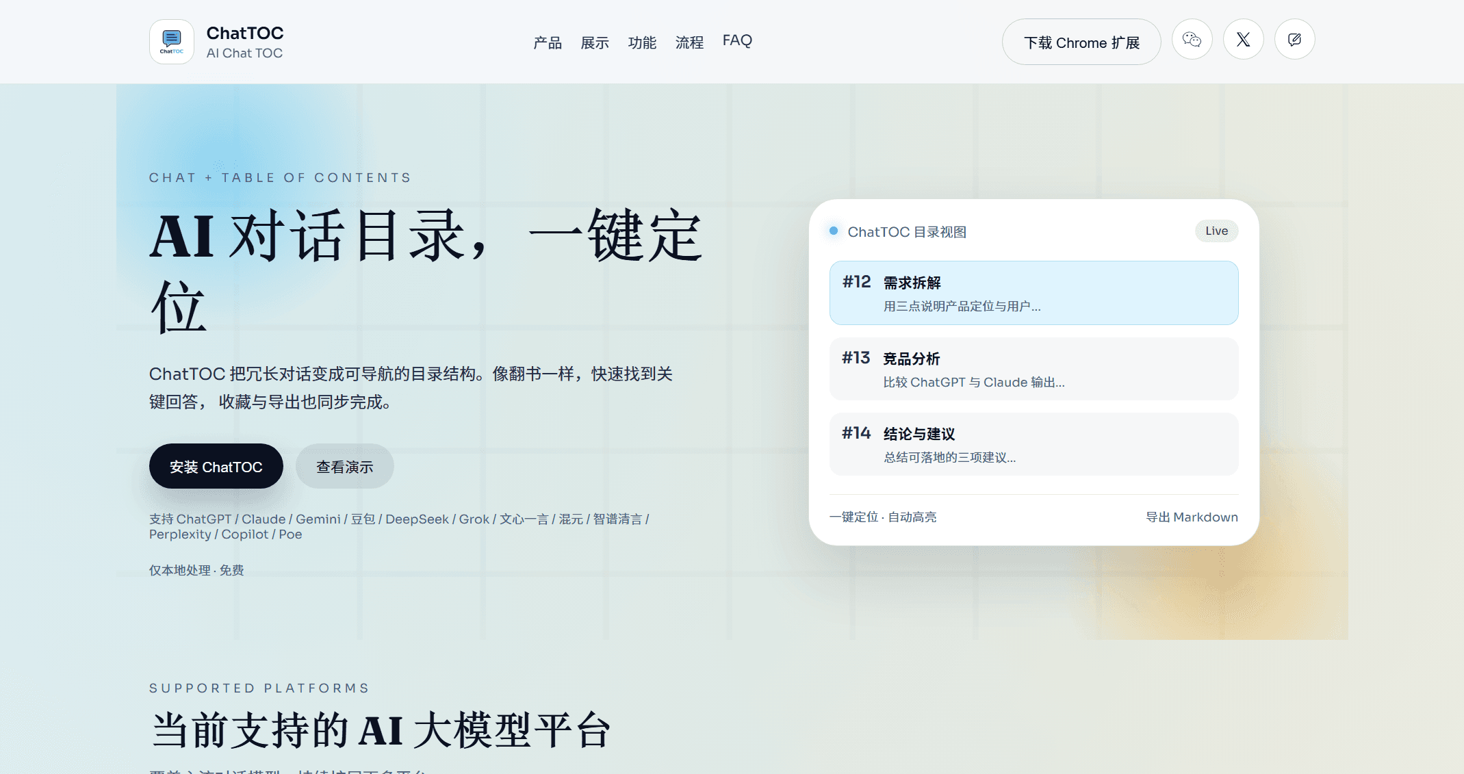Select the Live badge on the TOC card
The height and width of the screenshot is (774, 1464).
1216,231
